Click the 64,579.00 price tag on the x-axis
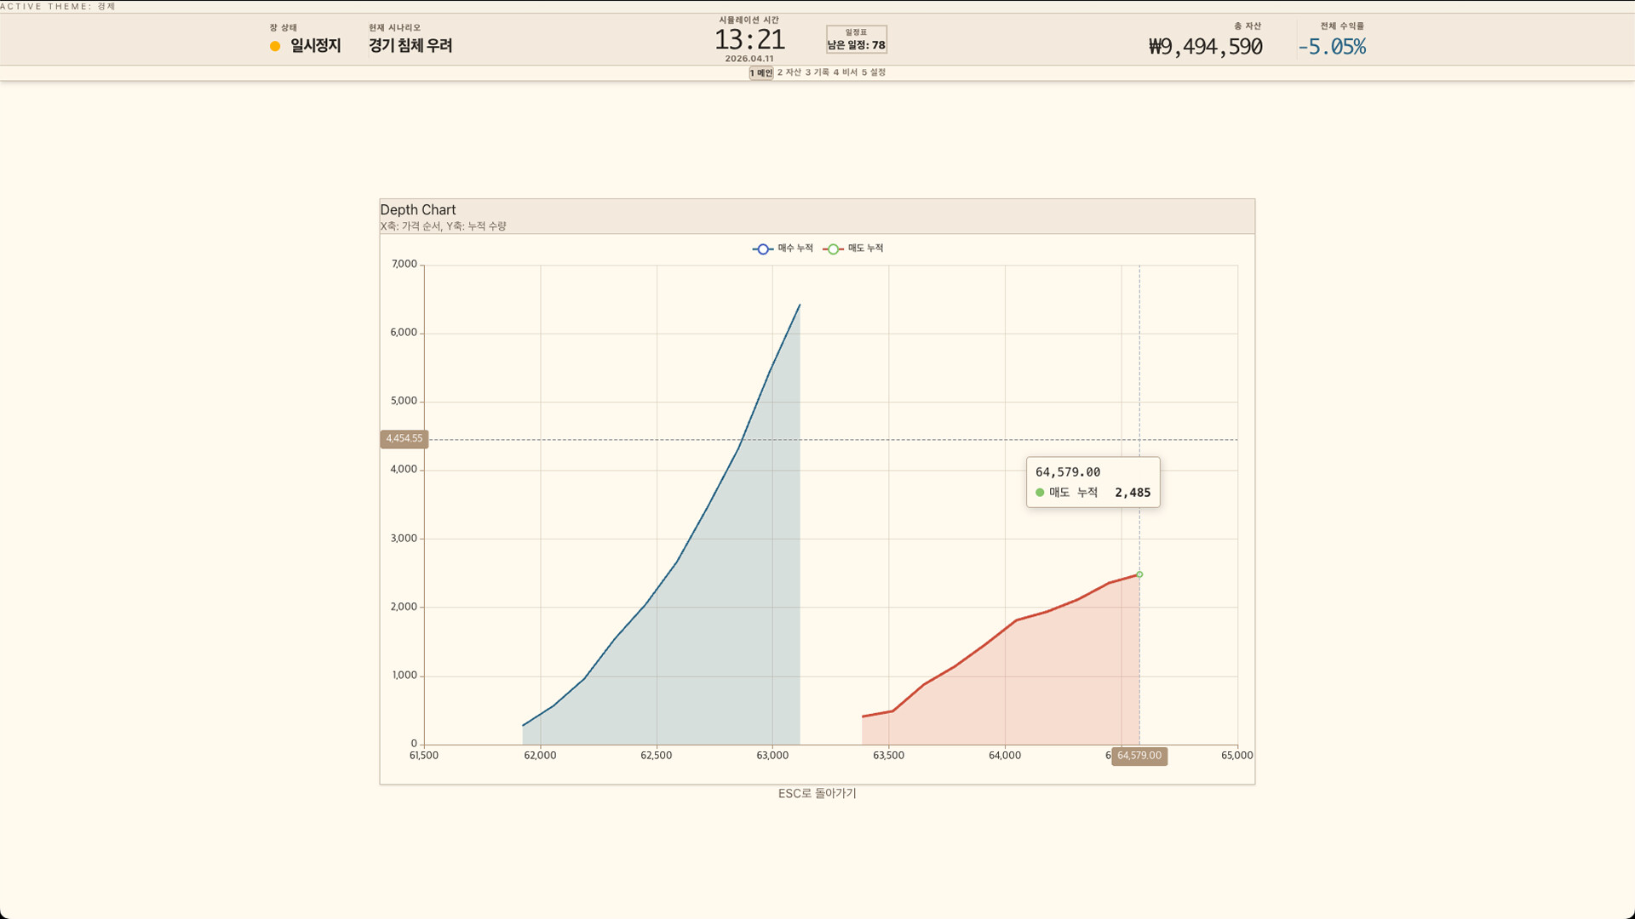This screenshot has width=1635, height=919. [1139, 756]
